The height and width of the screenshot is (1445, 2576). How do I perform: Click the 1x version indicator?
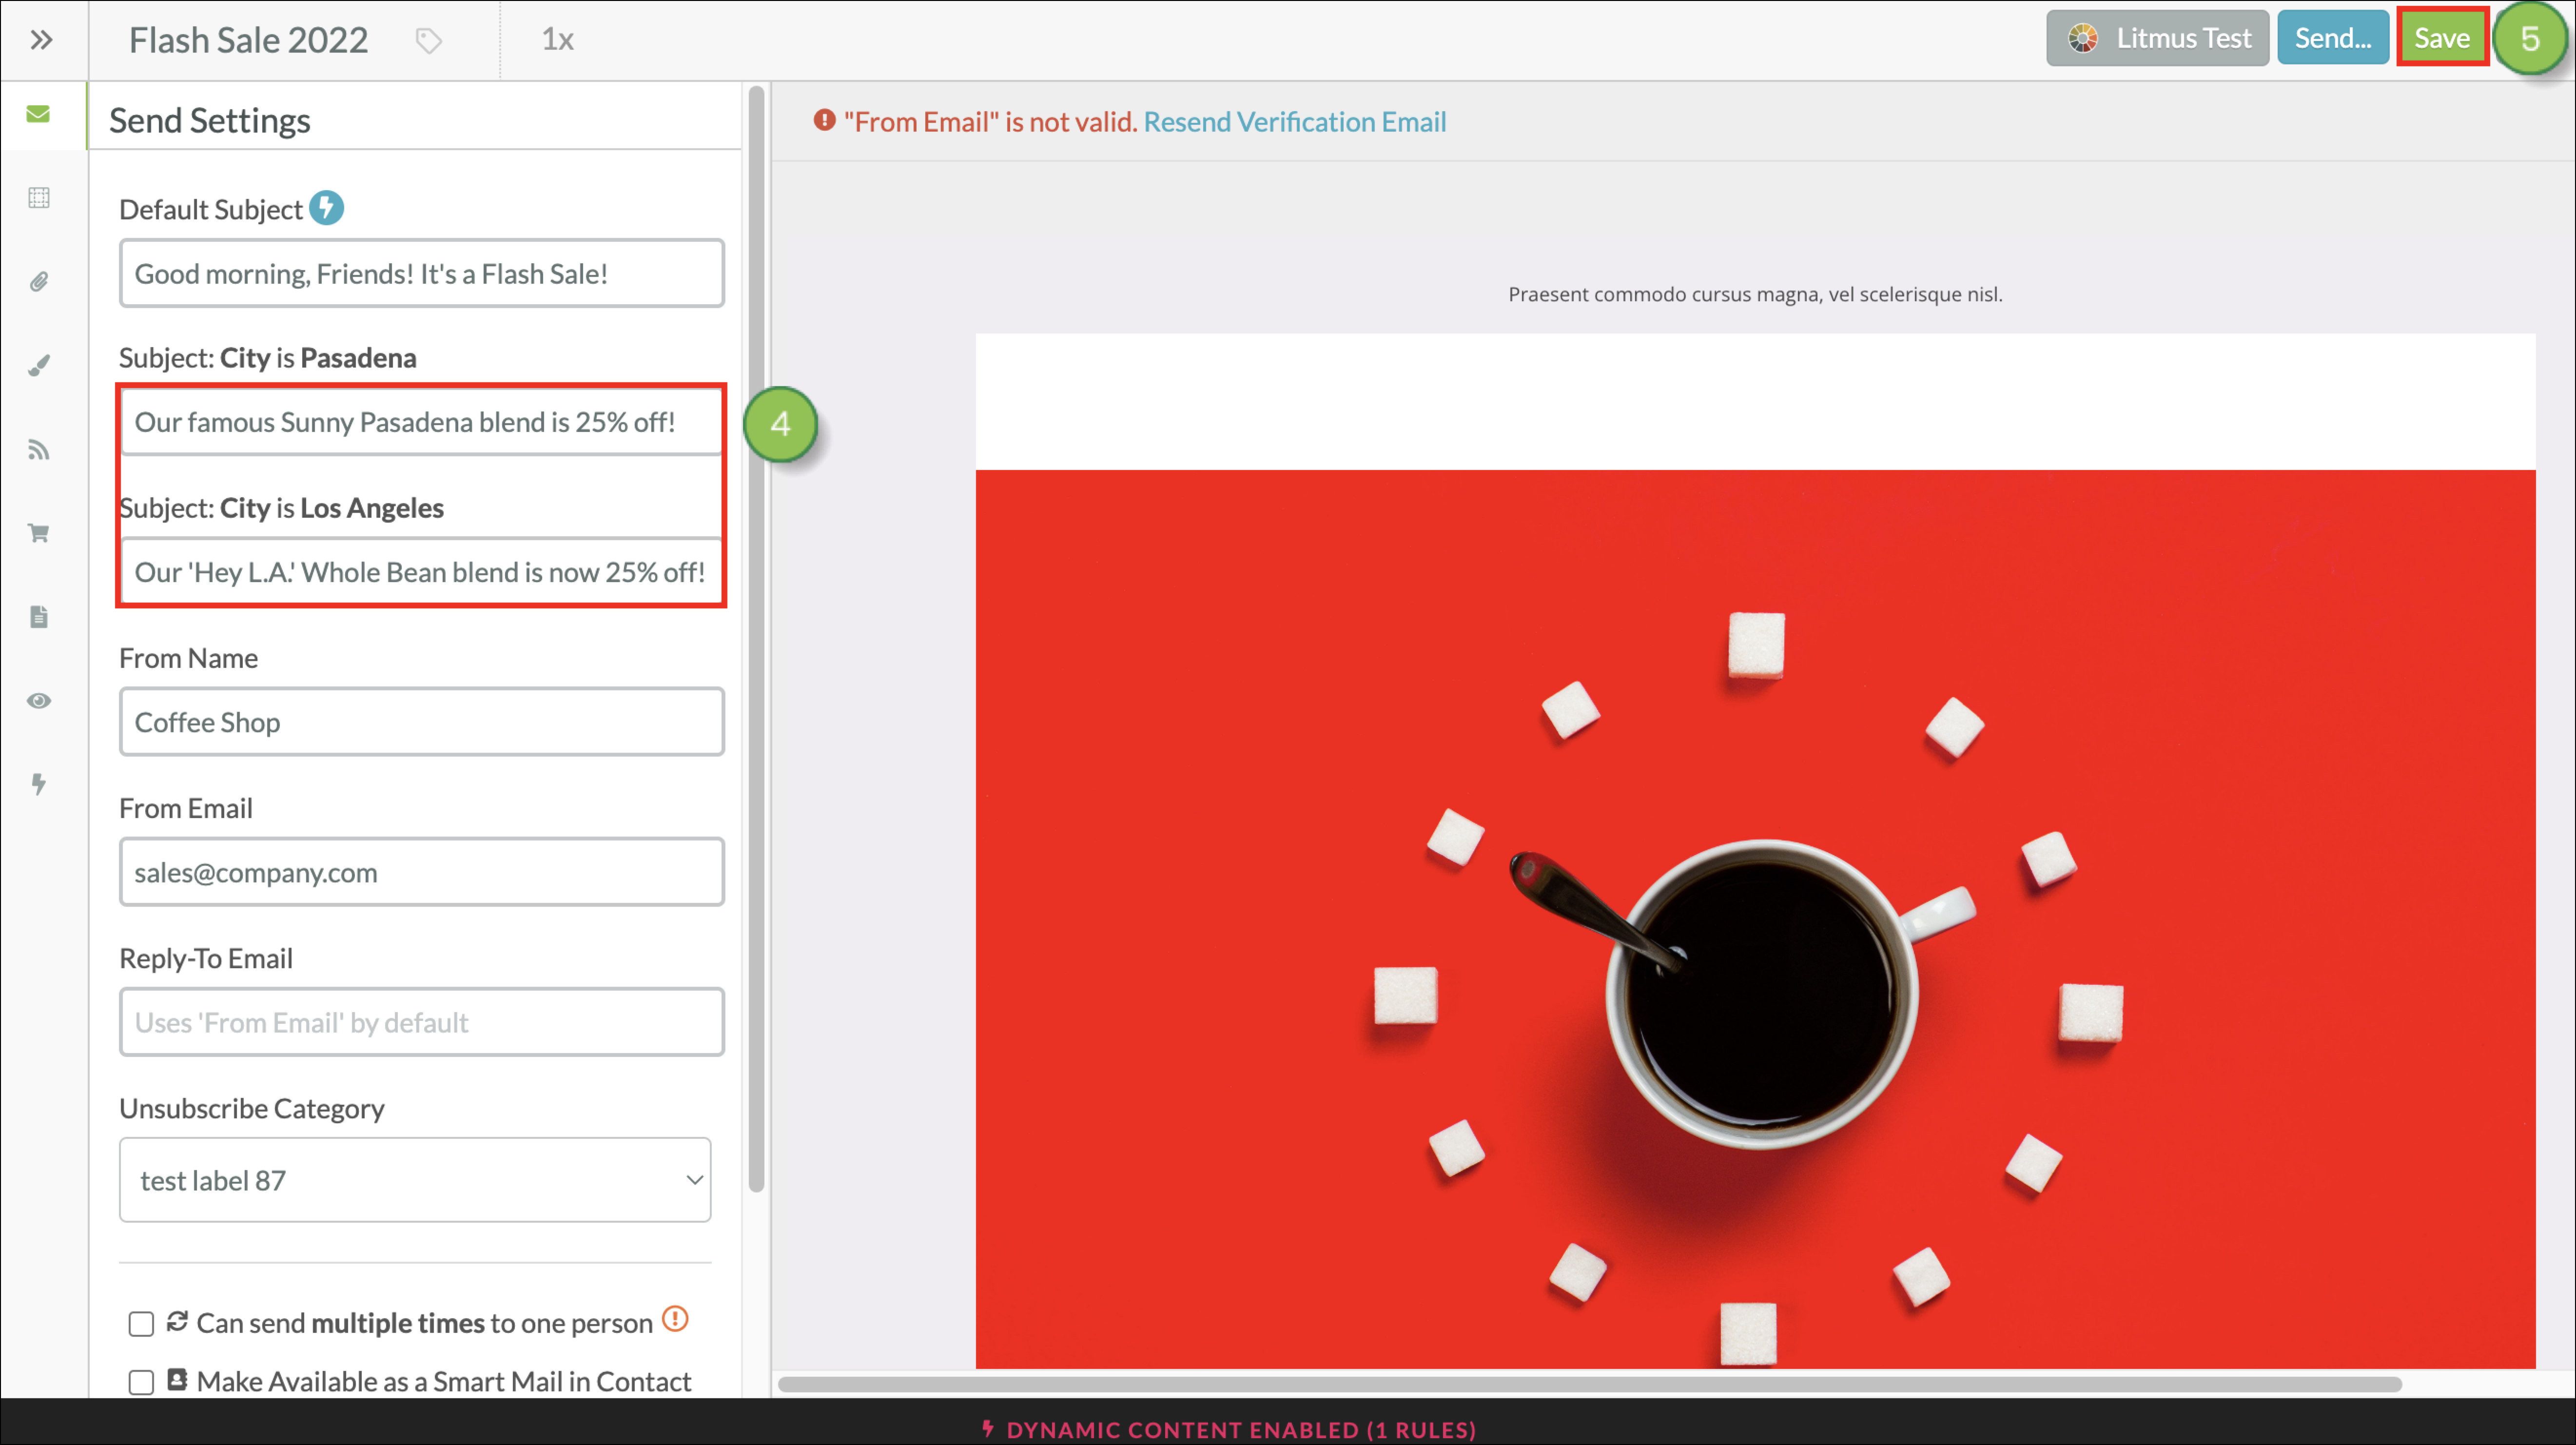pyautogui.click(x=557, y=39)
